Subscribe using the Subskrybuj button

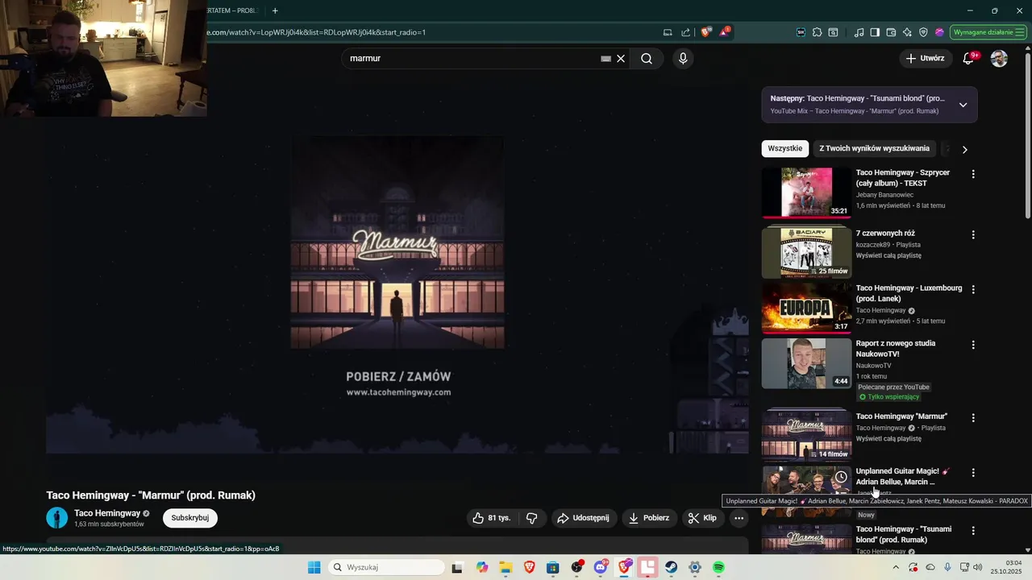point(190,518)
